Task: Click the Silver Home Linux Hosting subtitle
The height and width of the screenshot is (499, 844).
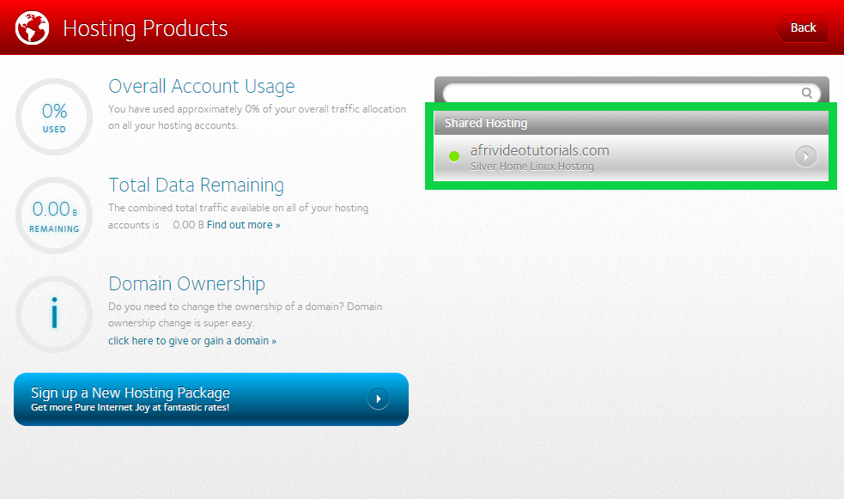Action: pyautogui.click(x=531, y=167)
